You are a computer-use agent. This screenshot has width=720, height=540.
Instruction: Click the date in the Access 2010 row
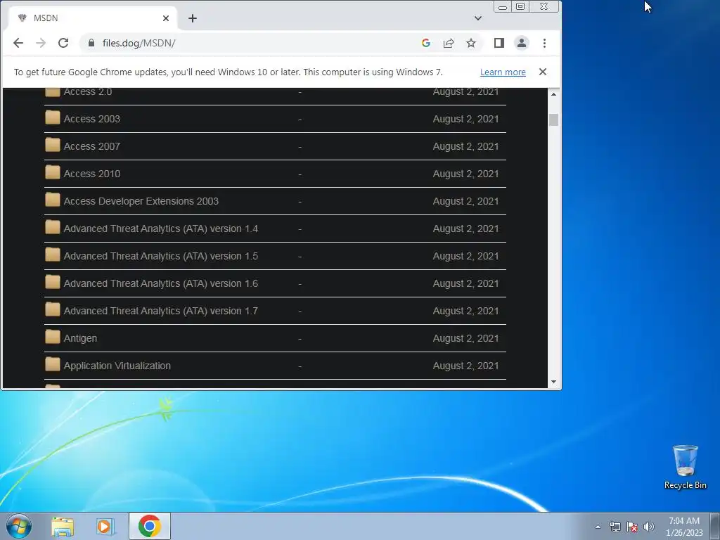coord(465,174)
